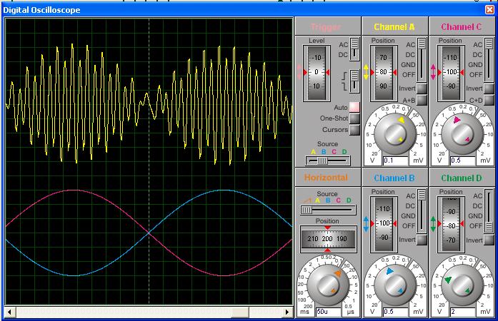Click Channel D coupling mode slider
498x321 pixels.
click(x=489, y=211)
